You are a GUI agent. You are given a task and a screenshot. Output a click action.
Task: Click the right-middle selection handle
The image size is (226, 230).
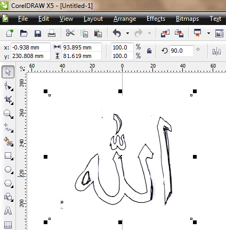195,157
